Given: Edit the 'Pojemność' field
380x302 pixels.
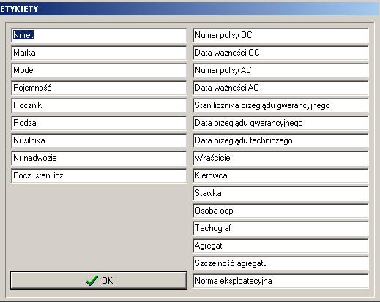Looking at the screenshot, I should click(99, 88).
